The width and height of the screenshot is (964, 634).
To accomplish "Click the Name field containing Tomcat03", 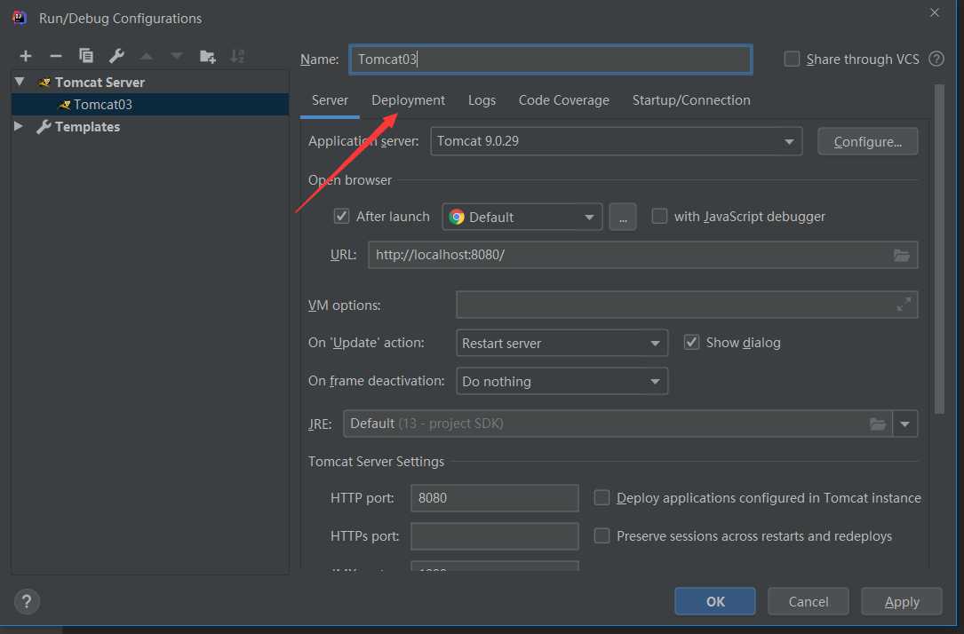I will coord(551,59).
